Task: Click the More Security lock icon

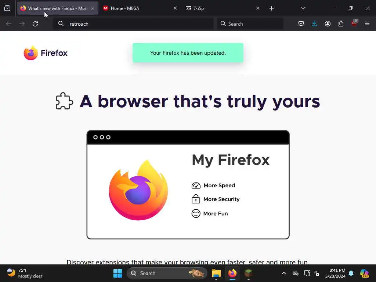Action: click(x=196, y=199)
